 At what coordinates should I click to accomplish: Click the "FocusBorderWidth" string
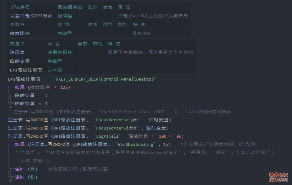(x=116, y=128)
